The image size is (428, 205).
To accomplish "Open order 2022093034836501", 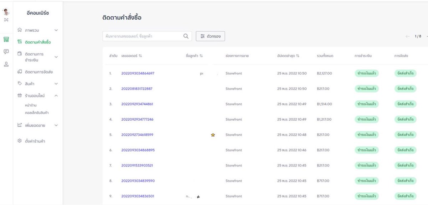I will click(x=138, y=196).
